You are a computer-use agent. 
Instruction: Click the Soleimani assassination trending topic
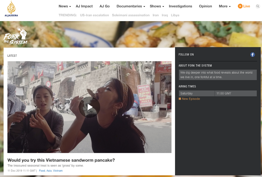[131, 15]
